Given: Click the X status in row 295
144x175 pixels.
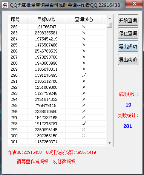Looking at the screenshot, I should [84, 105].
